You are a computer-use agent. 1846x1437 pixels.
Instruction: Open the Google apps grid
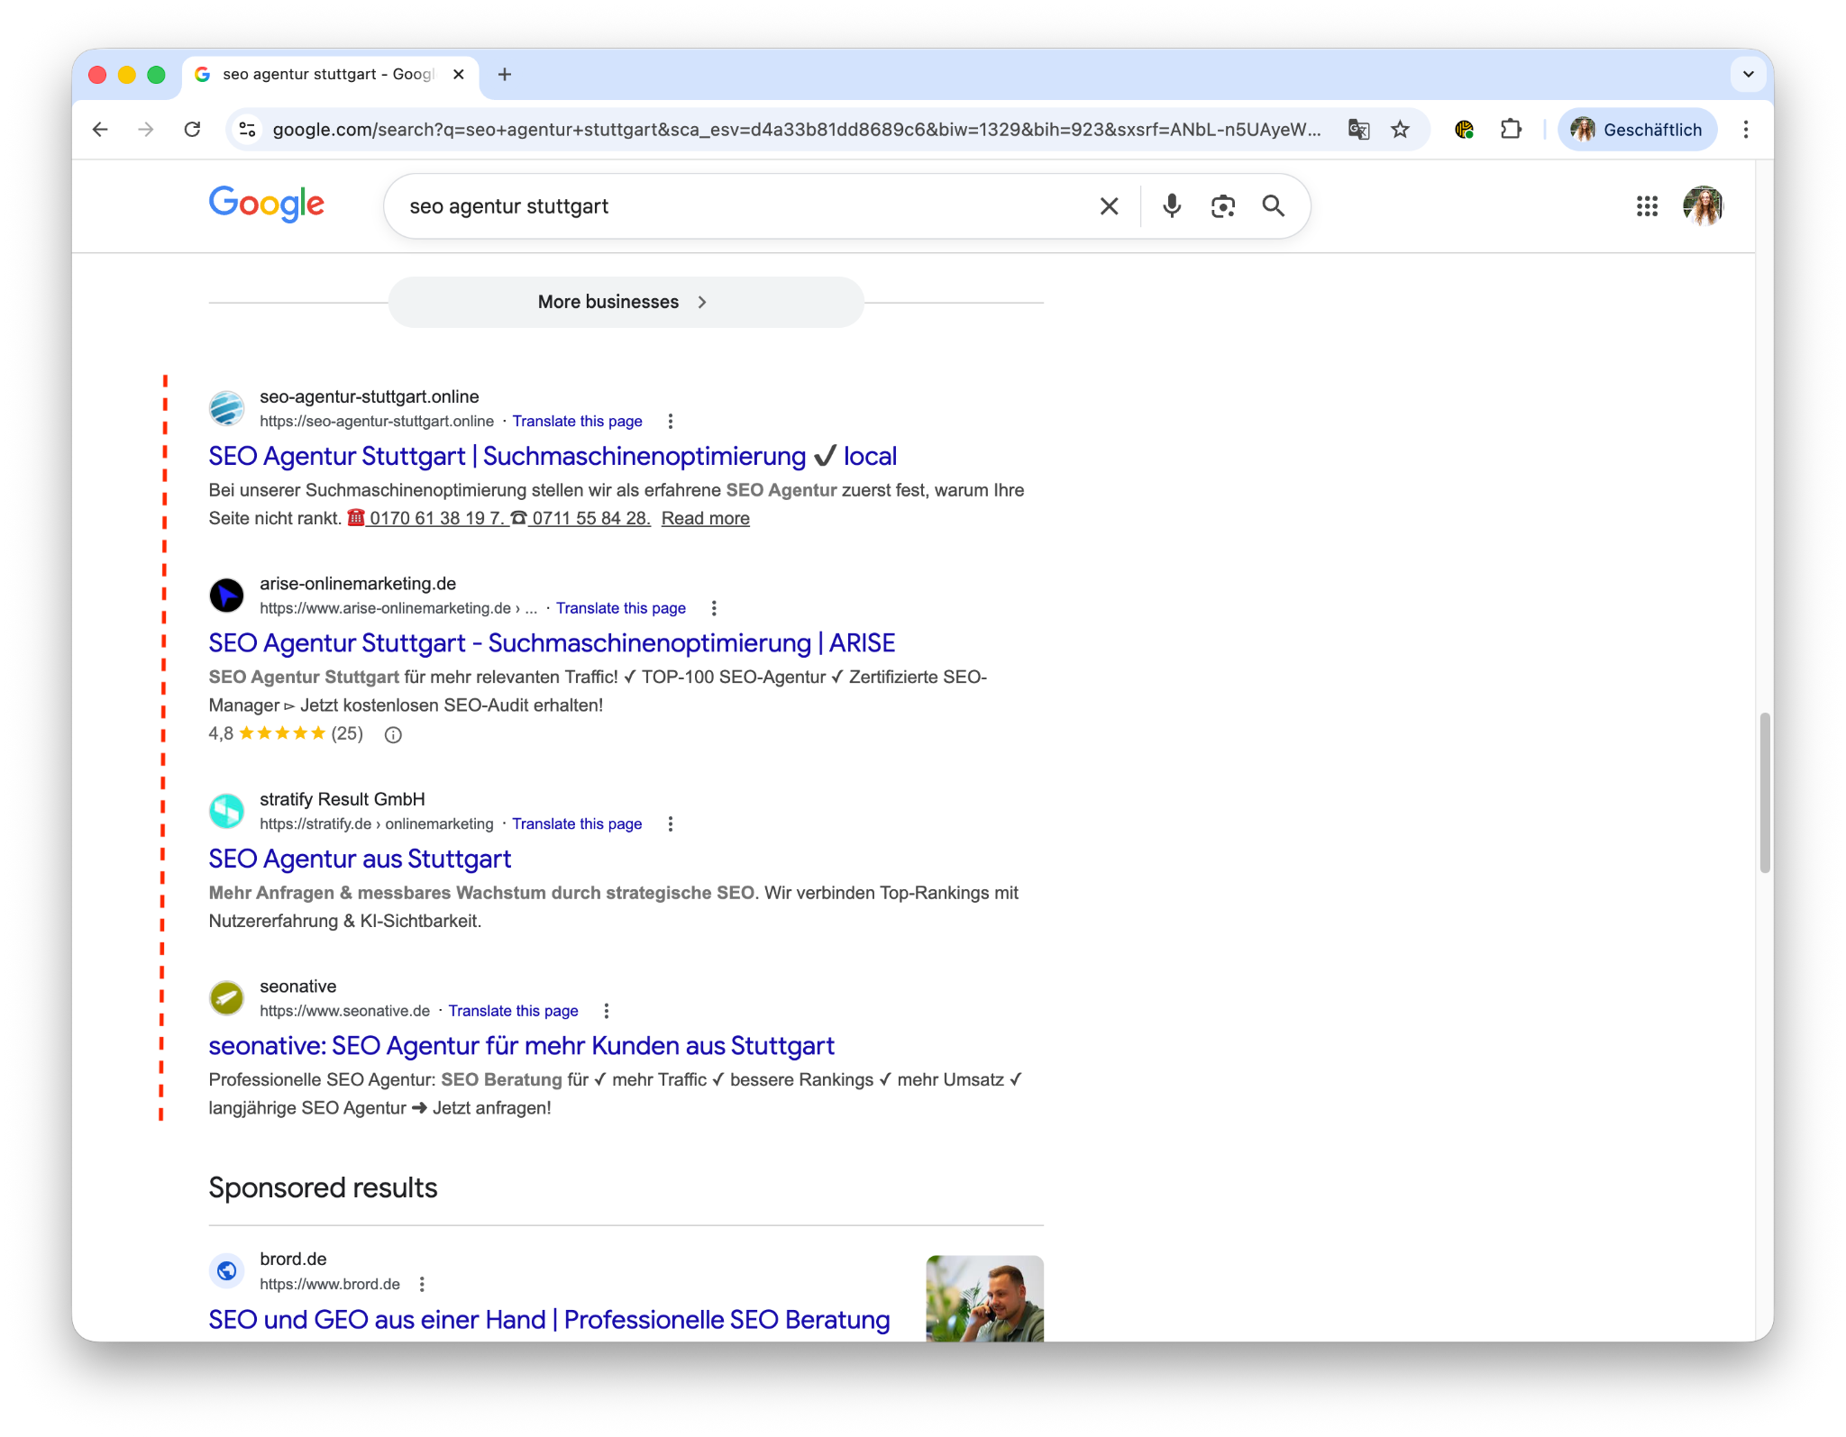tap(1646, 206)
